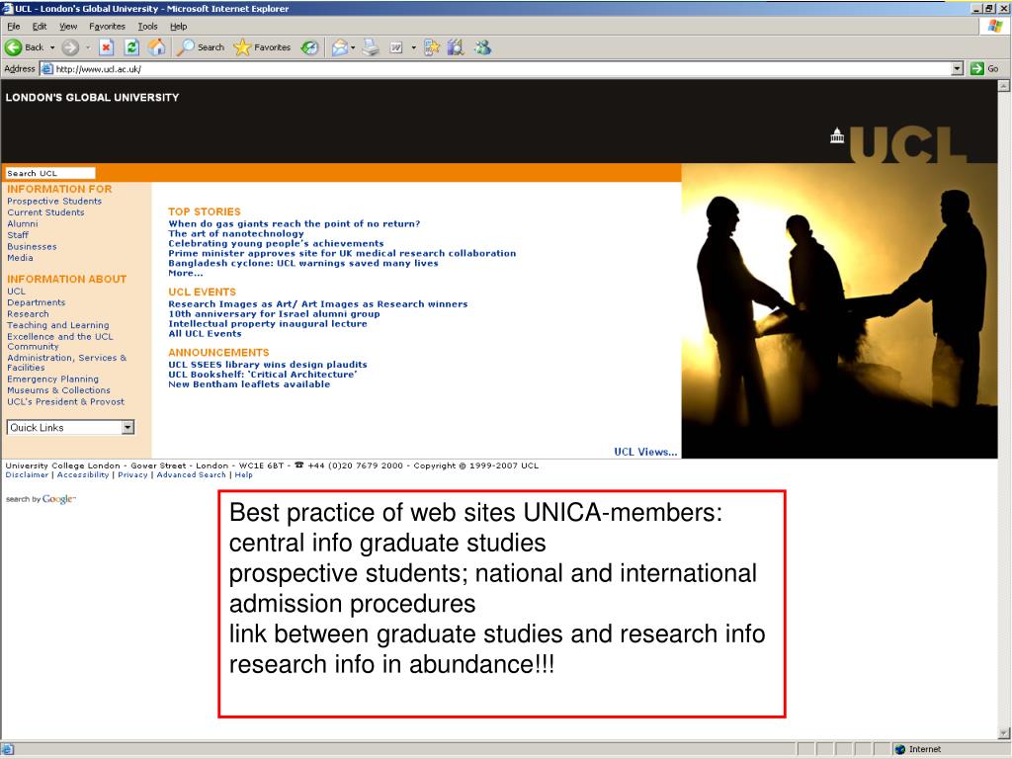Screen dimensions: 1012x759
Task: Open the Disclaimer footer link
Action: click(27, 474)
